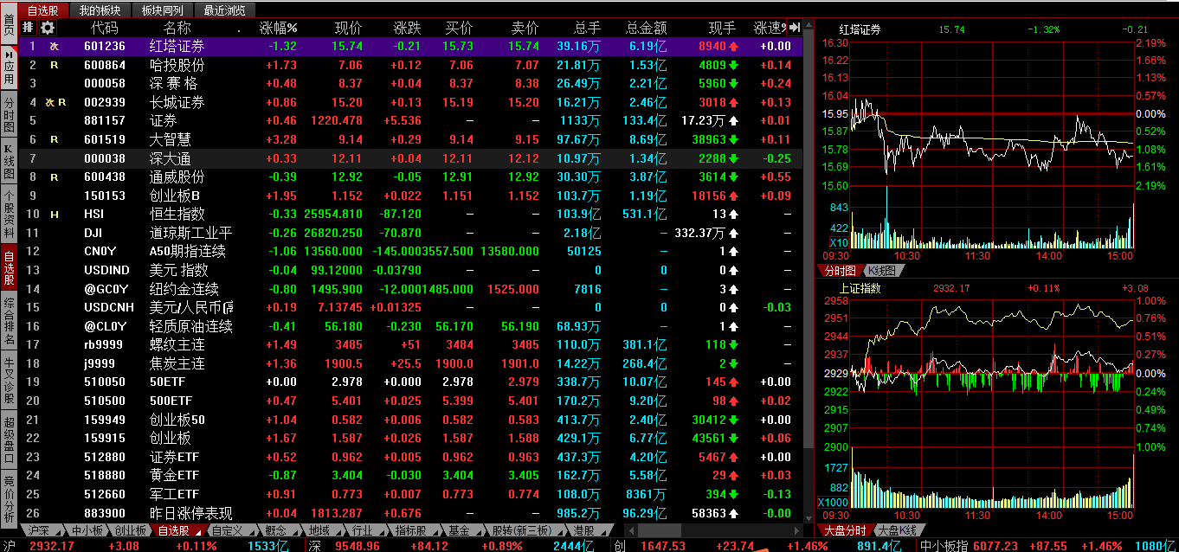Click the X1000 volume scale button

833,503
